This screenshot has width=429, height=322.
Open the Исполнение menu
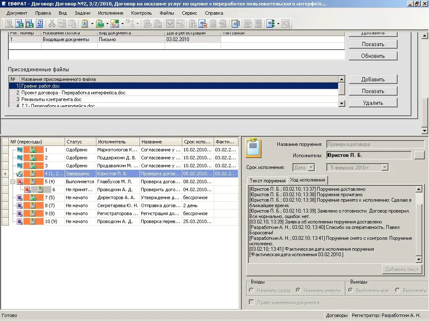111,13
